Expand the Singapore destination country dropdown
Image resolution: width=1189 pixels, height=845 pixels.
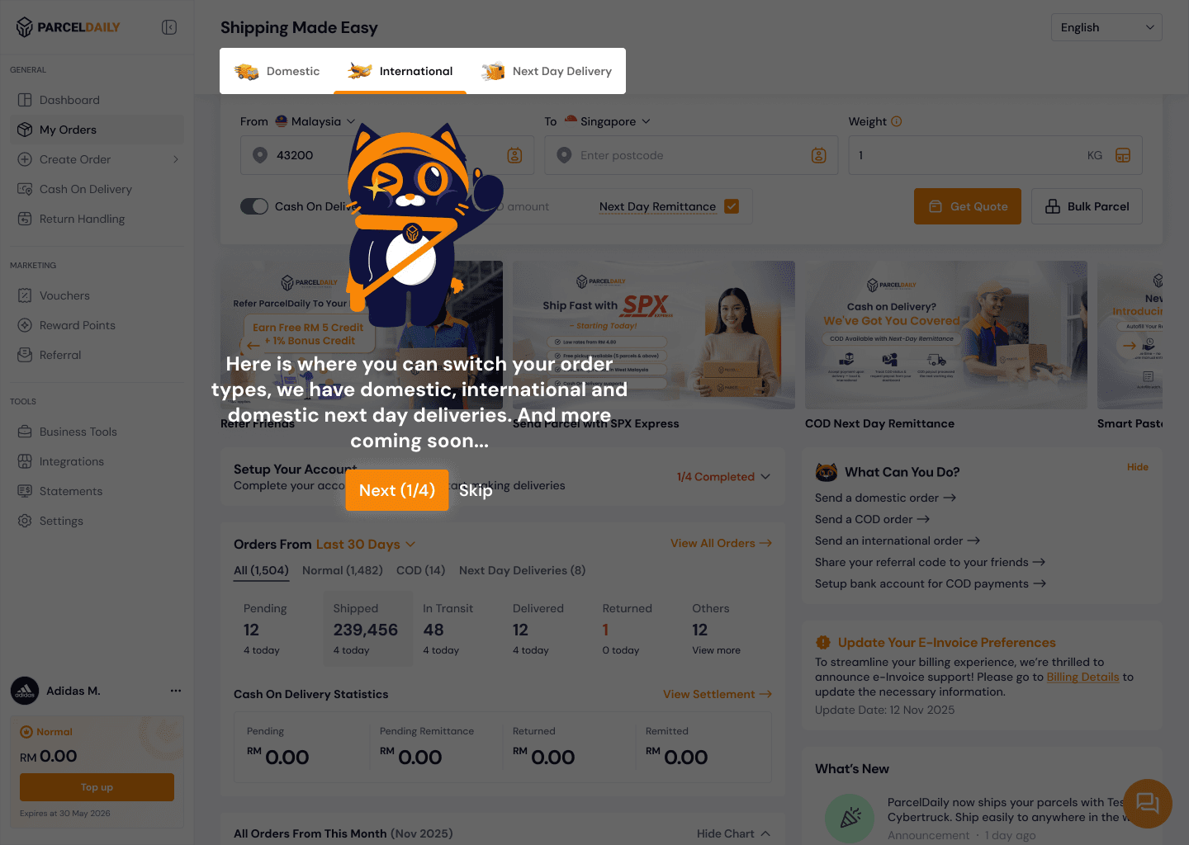pyautogui.click(x=608, y=121)
